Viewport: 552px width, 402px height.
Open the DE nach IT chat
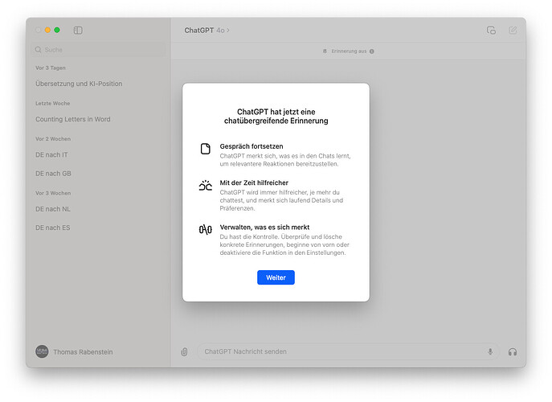(x=51, y=155)
